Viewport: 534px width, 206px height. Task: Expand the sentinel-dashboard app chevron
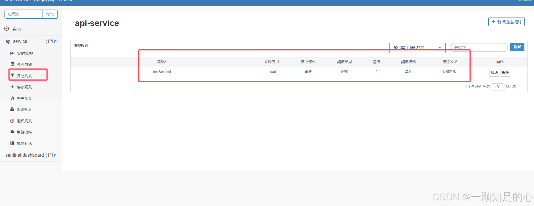pos(56,155)
